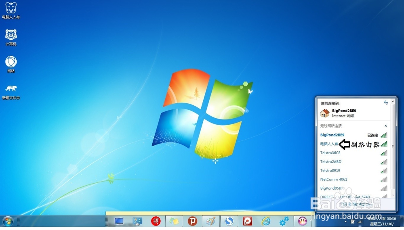This screenshot has width=404, height=230.
Task: Open the Paint palette taskbar icon
Action: 211,221
